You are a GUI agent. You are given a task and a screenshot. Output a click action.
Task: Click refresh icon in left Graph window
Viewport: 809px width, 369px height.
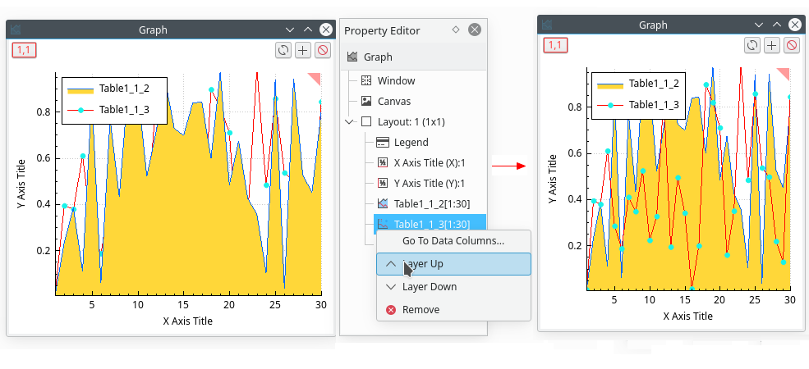pyautogui.click(x=283, y=50)
